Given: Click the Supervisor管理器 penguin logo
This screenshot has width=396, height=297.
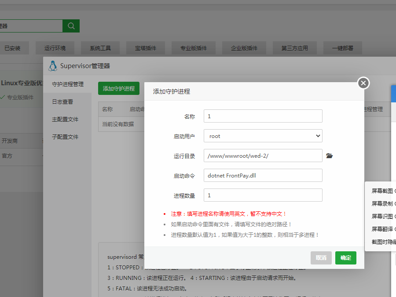Looking at the screenshot, I should [x=53, y=65].
